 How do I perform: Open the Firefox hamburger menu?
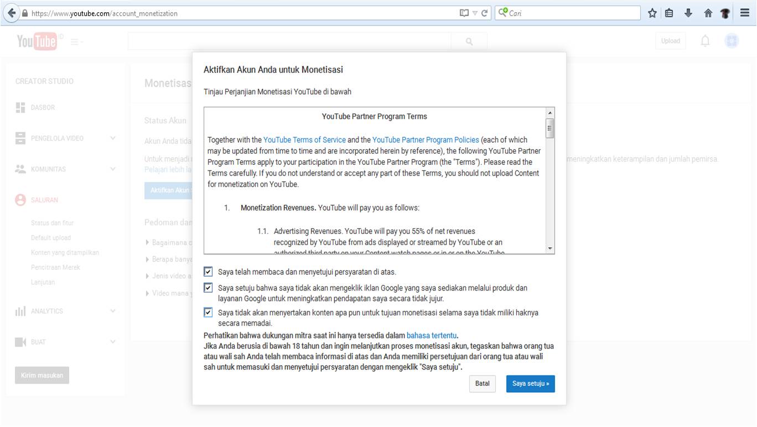[x=745, y=13]
